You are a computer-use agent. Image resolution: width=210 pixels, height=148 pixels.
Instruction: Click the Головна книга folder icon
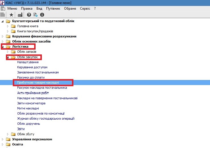(13, 26)
